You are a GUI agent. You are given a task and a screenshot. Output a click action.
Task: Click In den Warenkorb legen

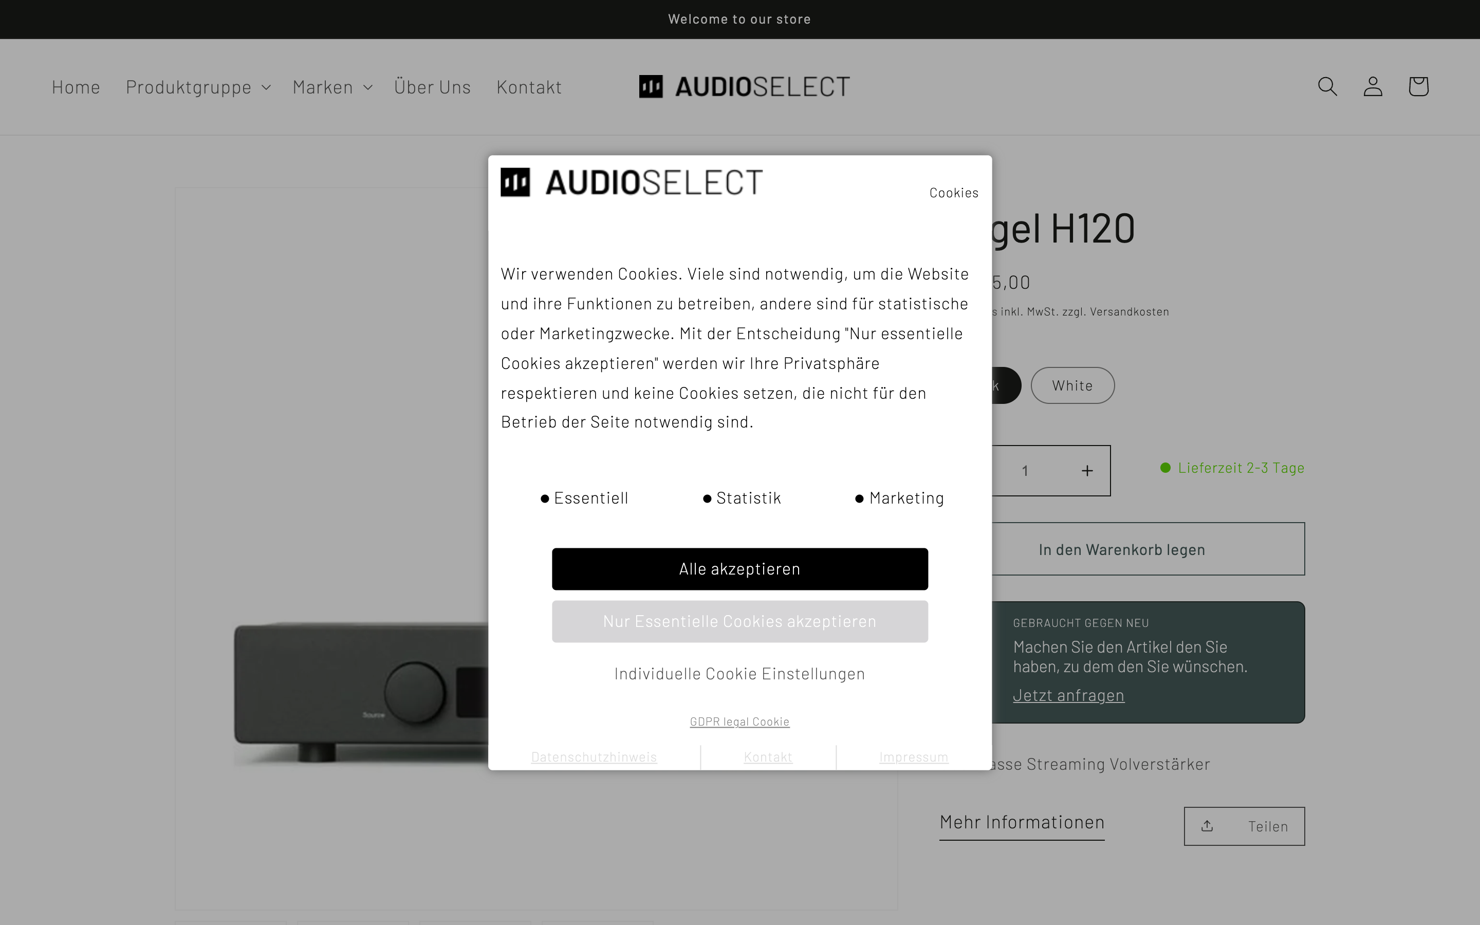1148,549
